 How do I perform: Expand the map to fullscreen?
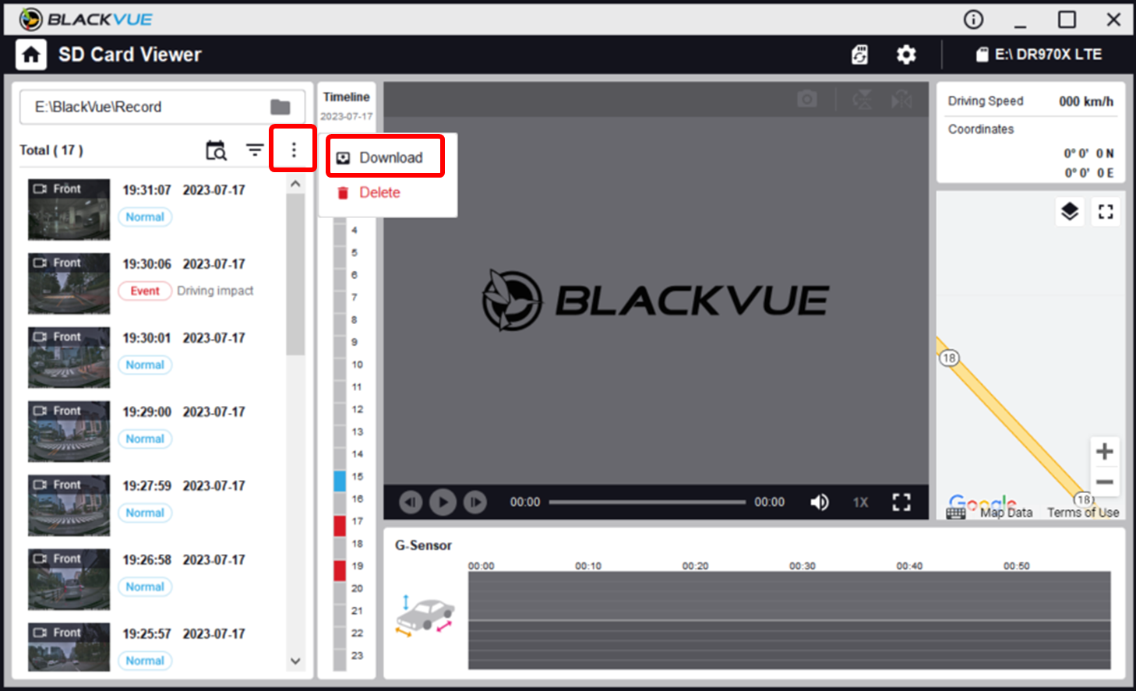point(1106,211)
